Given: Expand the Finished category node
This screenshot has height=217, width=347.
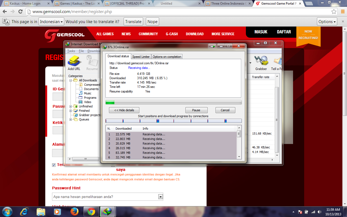Looking at the screenshot, I should point(71,111).
